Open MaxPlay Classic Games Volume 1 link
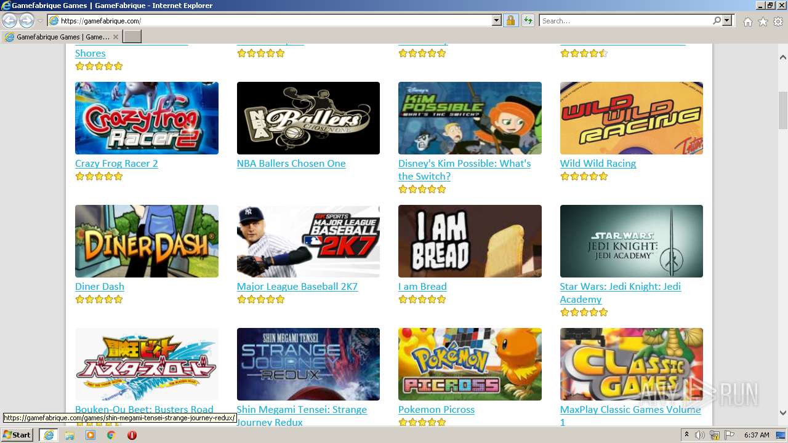Image resolution: width=788 pixels, height=443 pixels. tap(630, 415)
